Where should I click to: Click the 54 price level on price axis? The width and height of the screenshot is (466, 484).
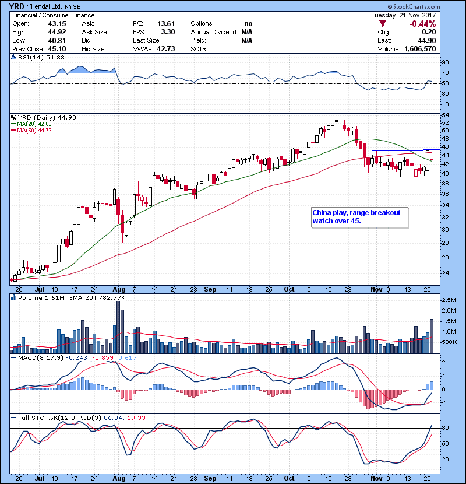point(445,115)
